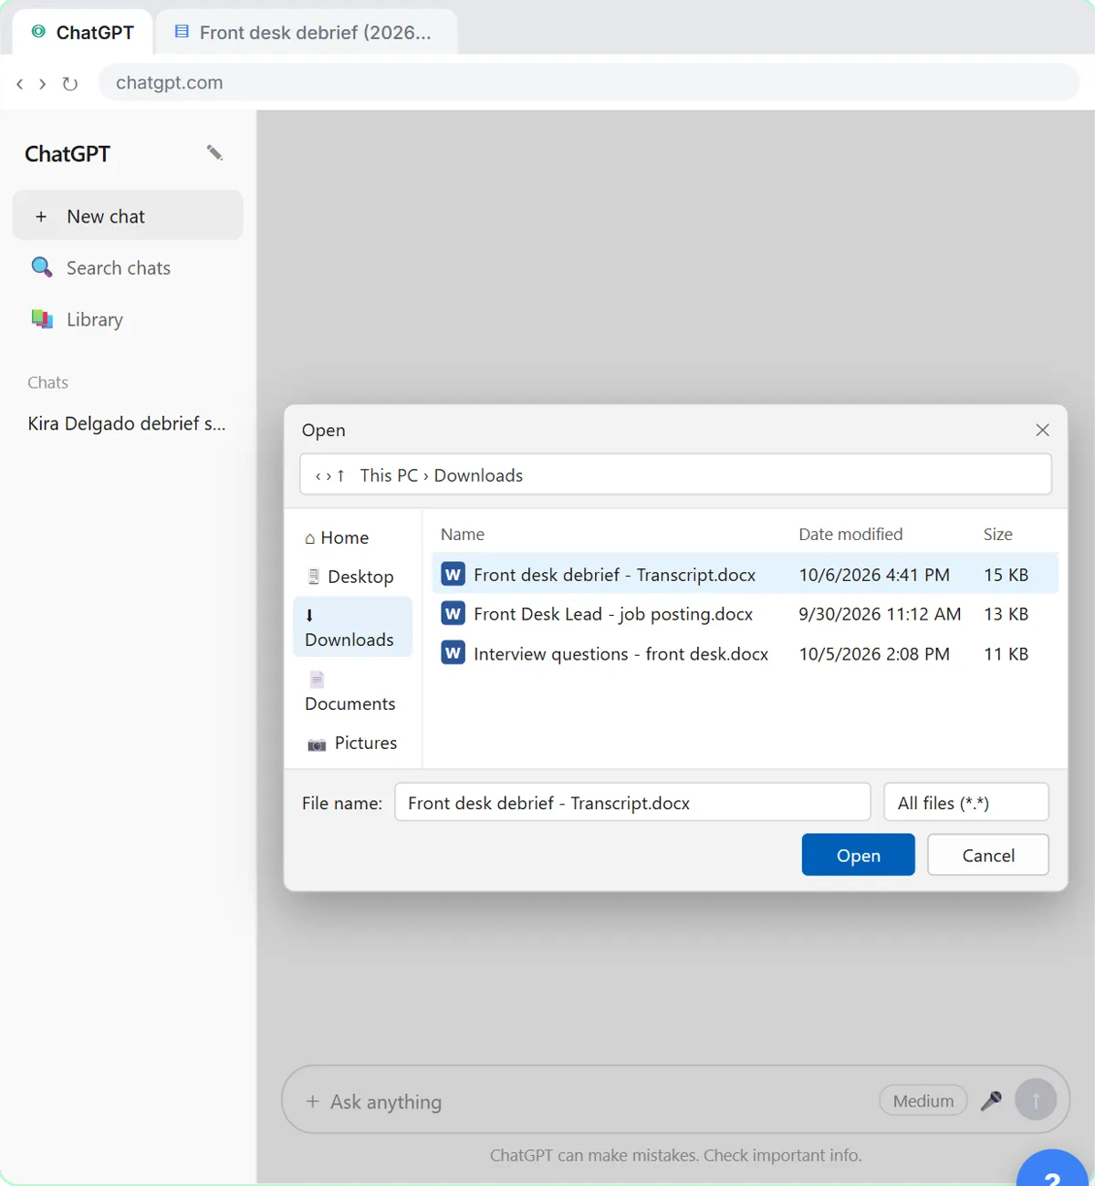Click the send message arrow button
Image resolution: width=1095 pixels, height=1186 pixels.
1036,1100
